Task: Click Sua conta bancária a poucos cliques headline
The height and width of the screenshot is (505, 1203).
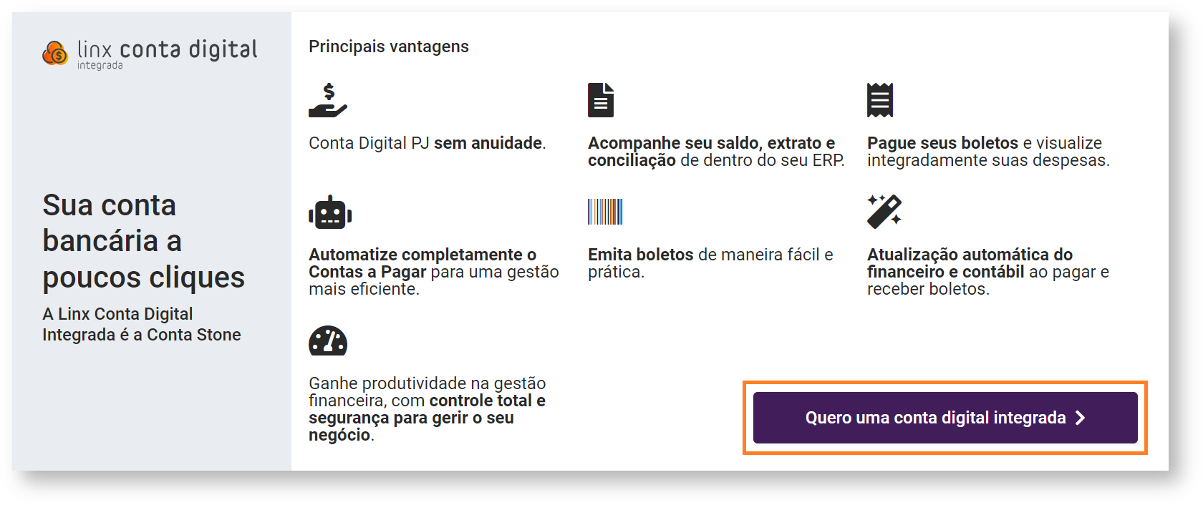Action: [x=143, y=241]
